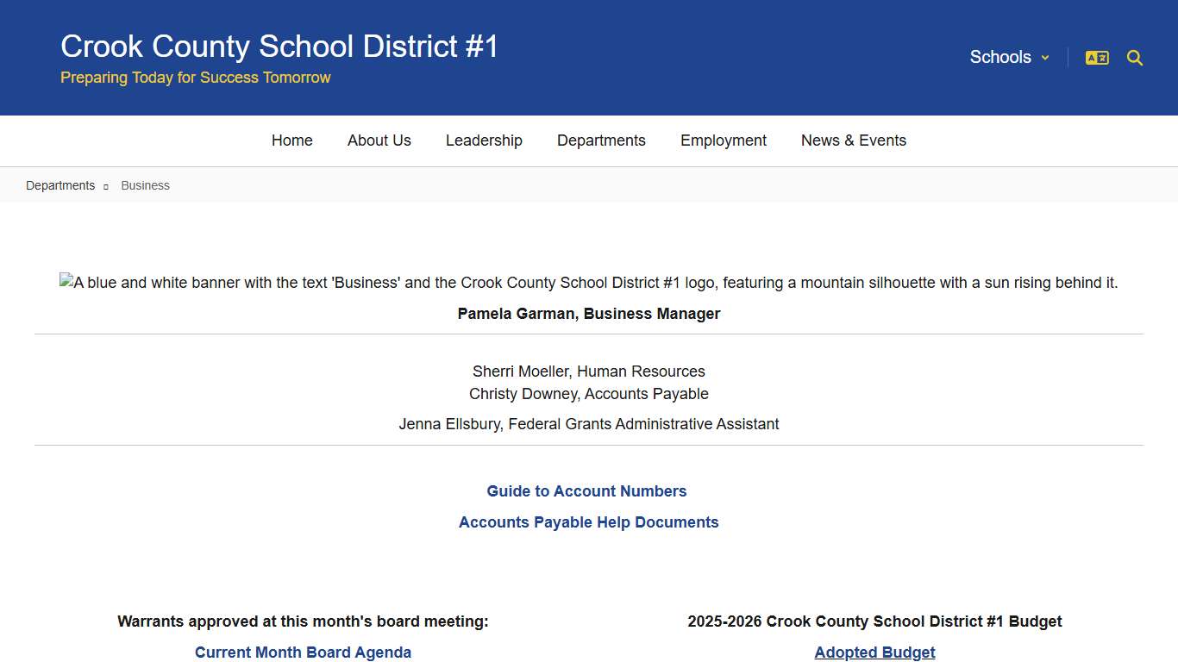
Task: Click the breadcrumb separator icon after Departments
Action: [x=106, y=185]
